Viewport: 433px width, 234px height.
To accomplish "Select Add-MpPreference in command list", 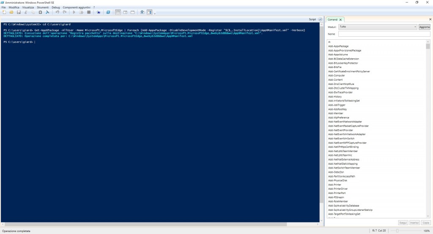I will [x=339, y=117].
